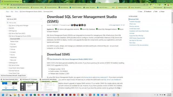The width and height of the screenshot is (173, 97).
Task: Click the Edit button
Action: pyautogui.click(x=155, y=12)
